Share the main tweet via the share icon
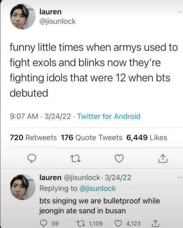The image size is (183, 228). coord(163,158)
